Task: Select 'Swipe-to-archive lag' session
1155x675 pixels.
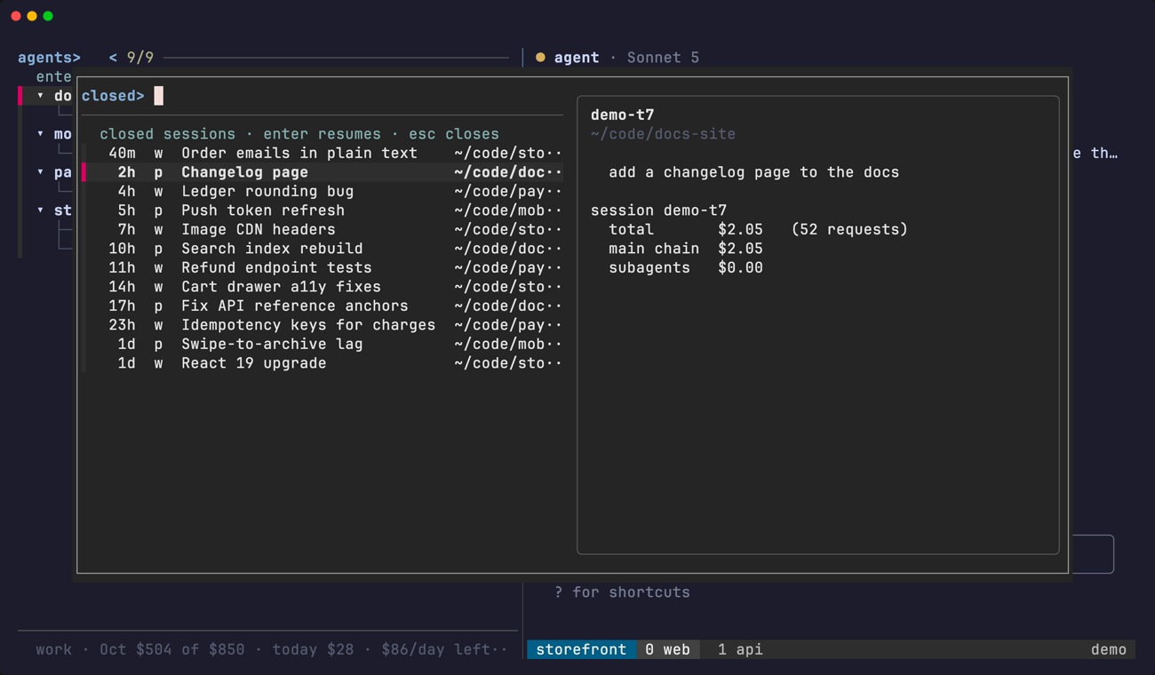Action: [x=322, y=344]
